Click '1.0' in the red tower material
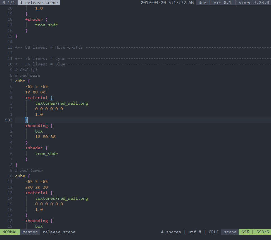This screenshot has height=240, width=271. (x=39, y=210)
